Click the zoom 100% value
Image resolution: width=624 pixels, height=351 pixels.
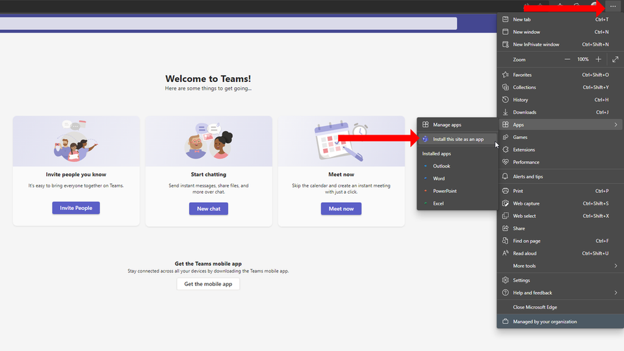click(583, 59)
